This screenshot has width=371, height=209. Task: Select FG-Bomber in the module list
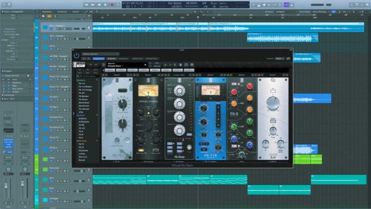click(x=84, y=96)
